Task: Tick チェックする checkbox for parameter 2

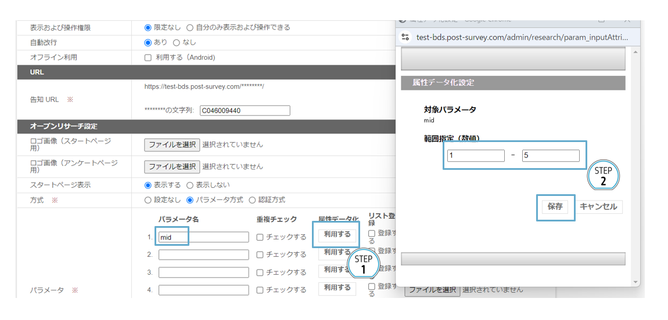Action: point(260,254)
